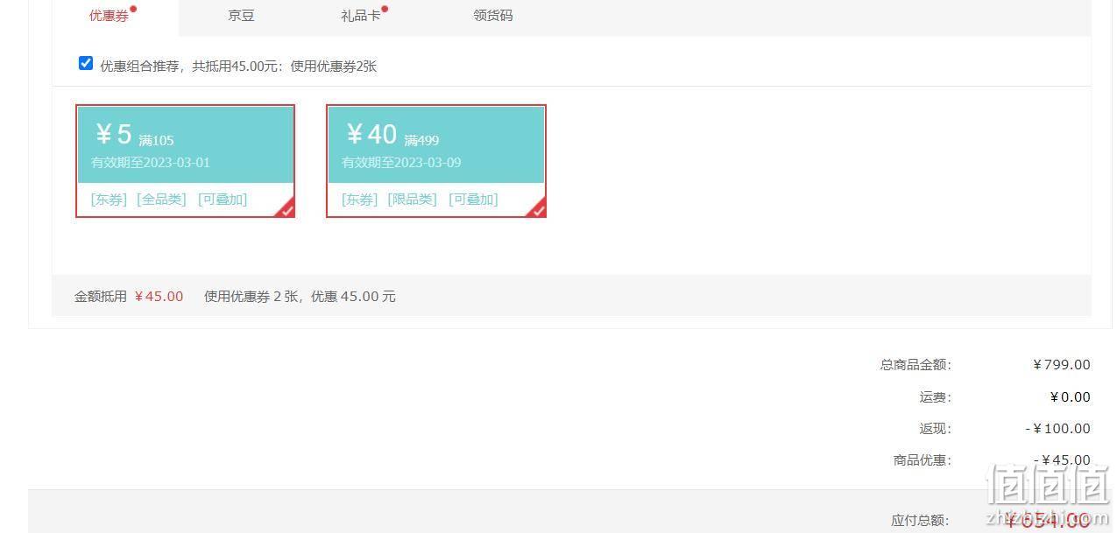Open the 京豆 tab
The height and width of the screenshot is (533, 1117).
coord(241,16)
